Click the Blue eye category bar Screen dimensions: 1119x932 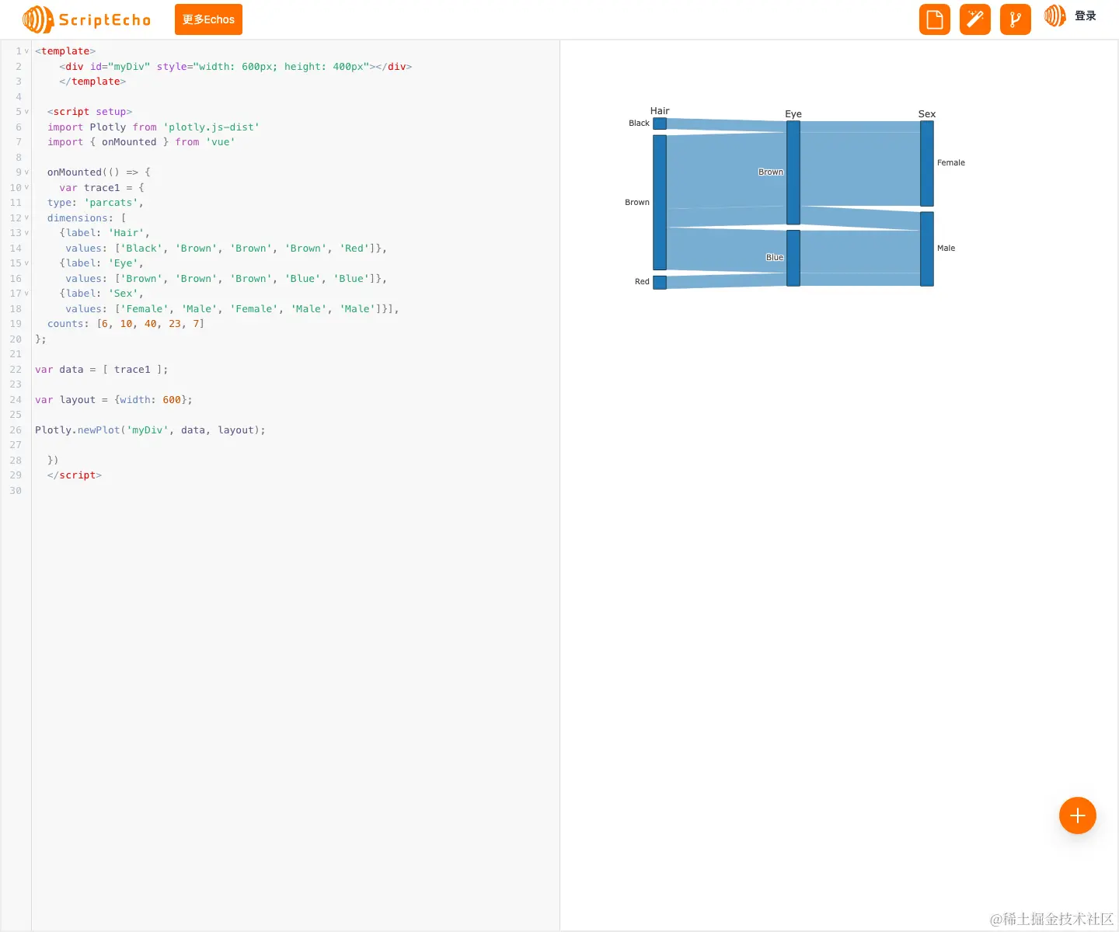click(793, 258)
